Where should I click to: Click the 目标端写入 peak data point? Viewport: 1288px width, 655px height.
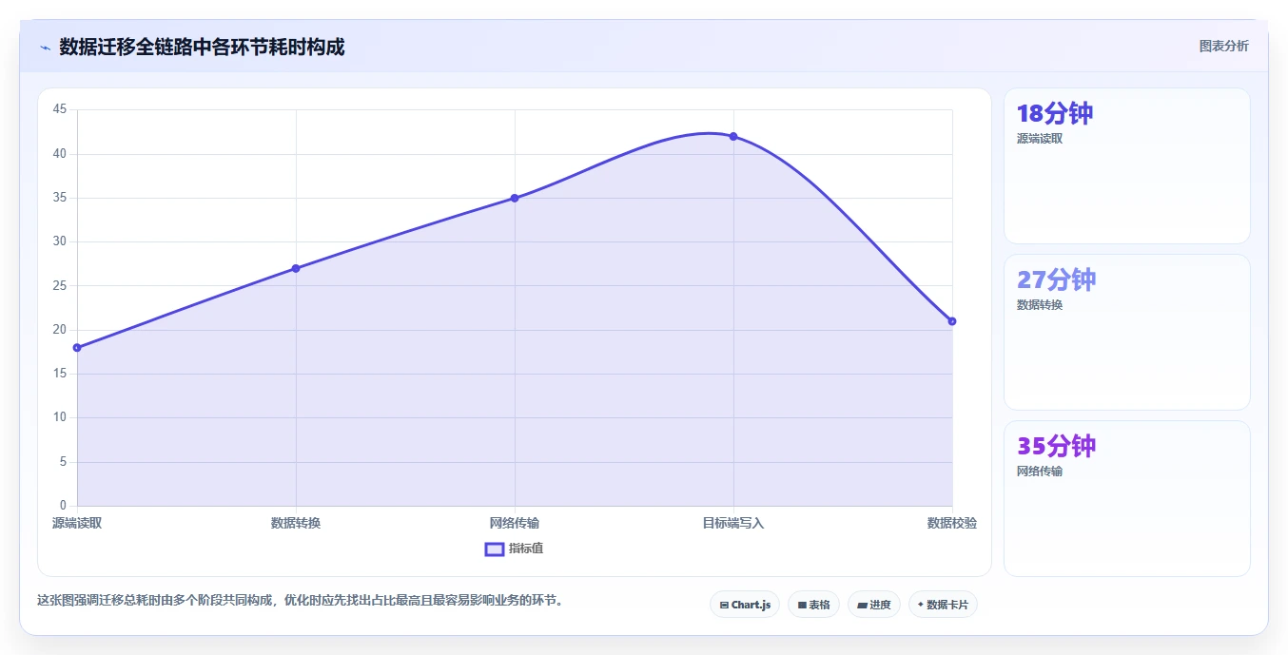733,136
